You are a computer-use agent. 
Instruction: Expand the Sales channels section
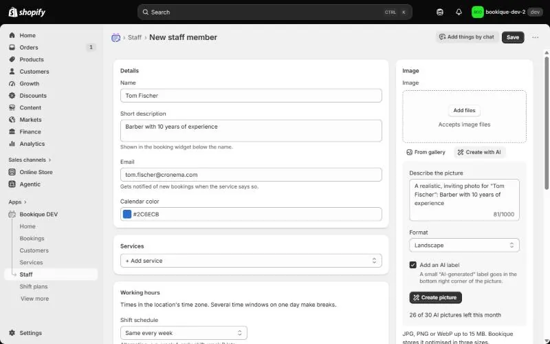30,160
